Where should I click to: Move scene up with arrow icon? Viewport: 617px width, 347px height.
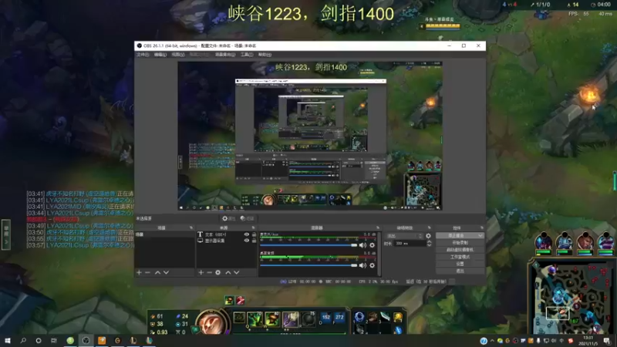[x=157, y=272]
